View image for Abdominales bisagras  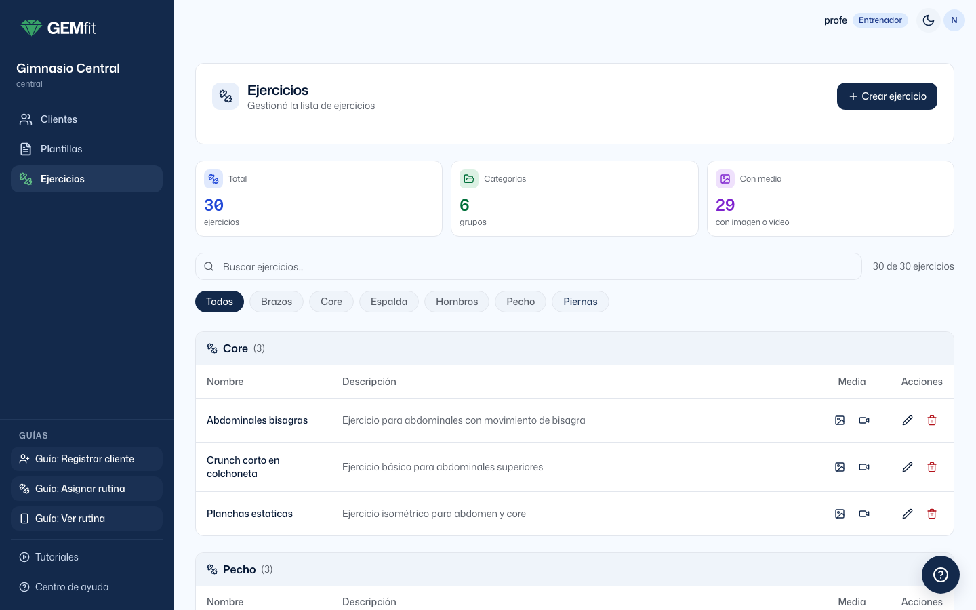(x=840, y=420)
